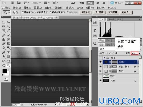The height and width of the screenshot is (107, 143).
Task: Select the Eyedropper tool
Action: point(8,30)
